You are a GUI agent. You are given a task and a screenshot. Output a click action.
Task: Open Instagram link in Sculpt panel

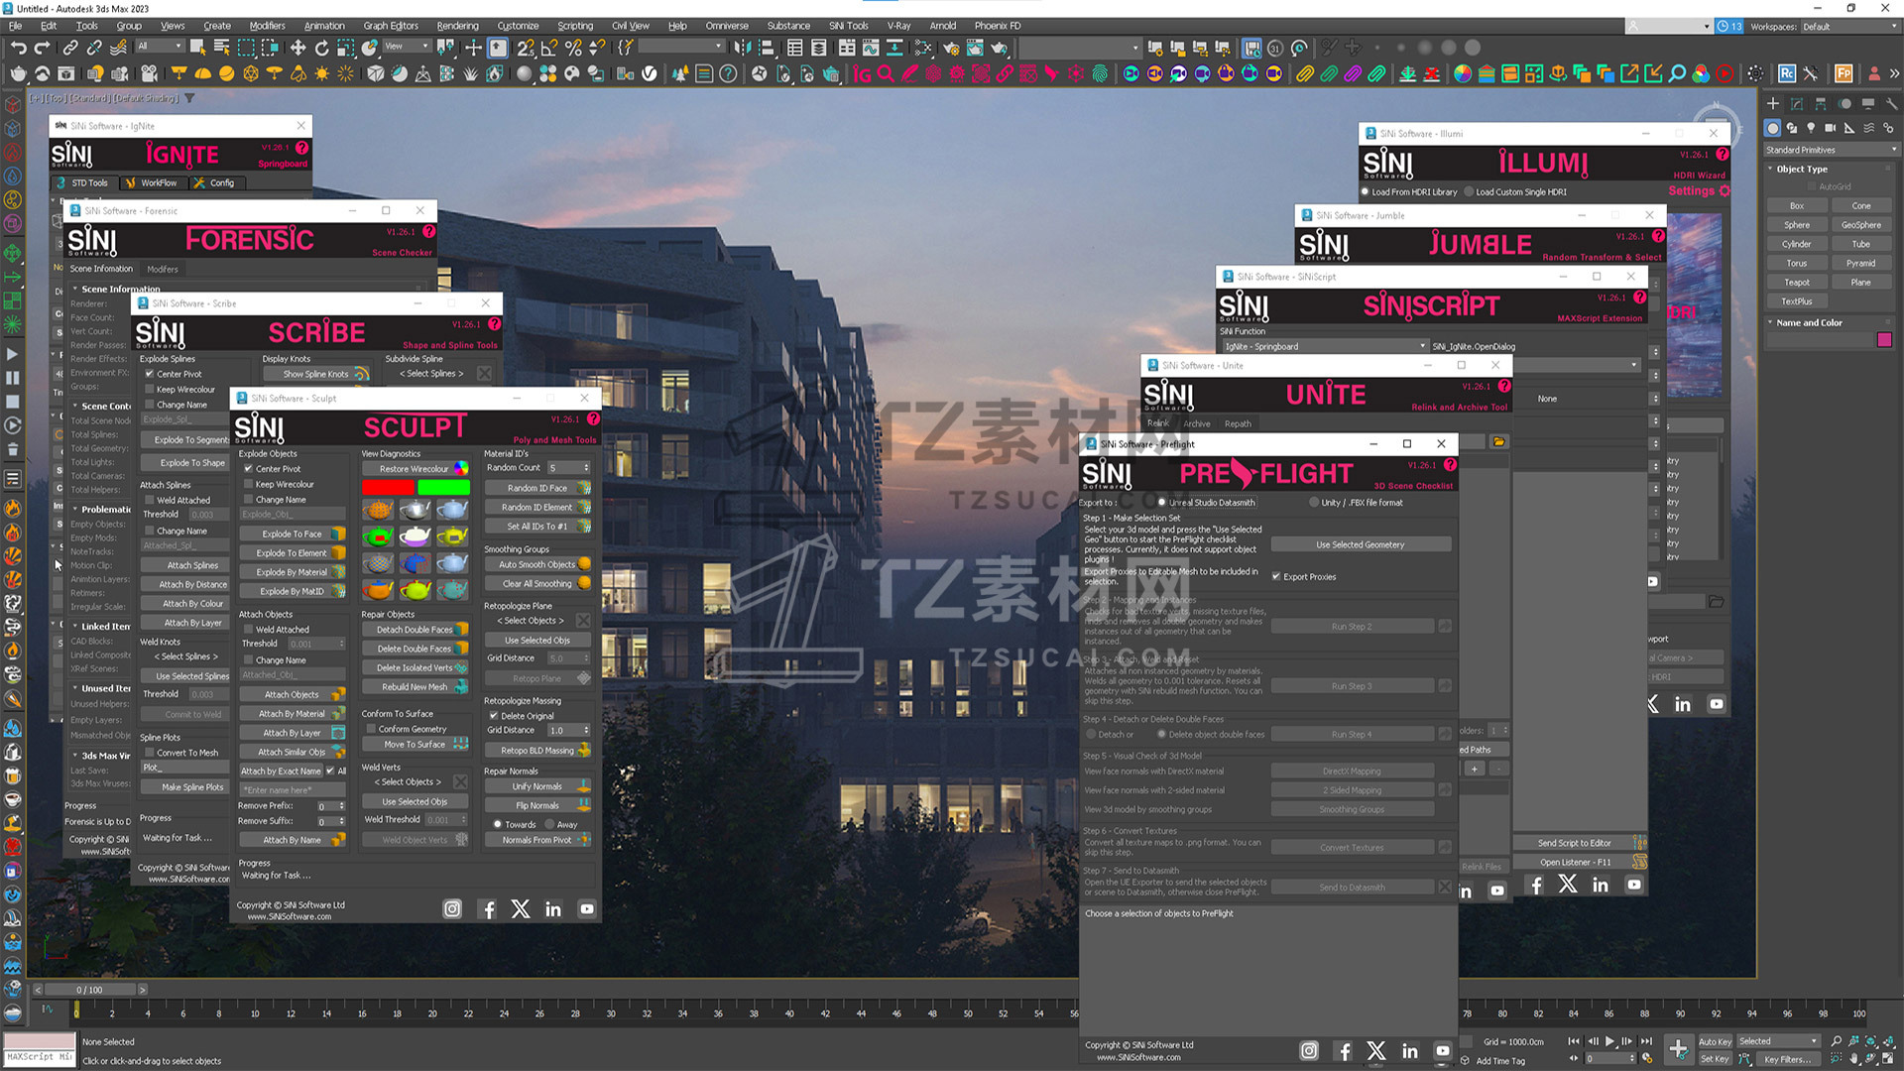click(x=452, y=909)
